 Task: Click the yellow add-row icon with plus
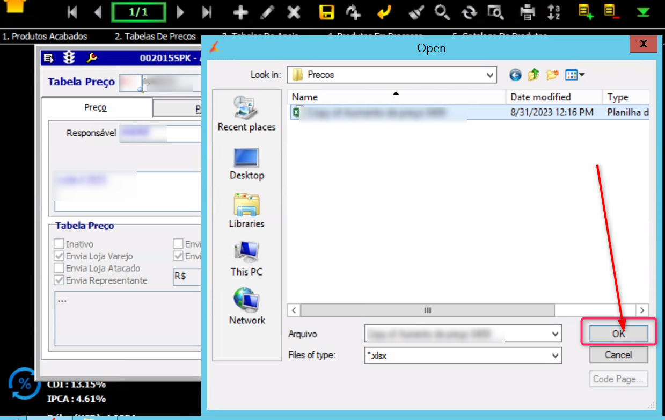click(x=586, y=11)
